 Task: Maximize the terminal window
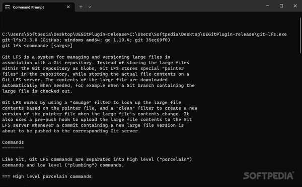pyautogui.click(x=281, y=6)
